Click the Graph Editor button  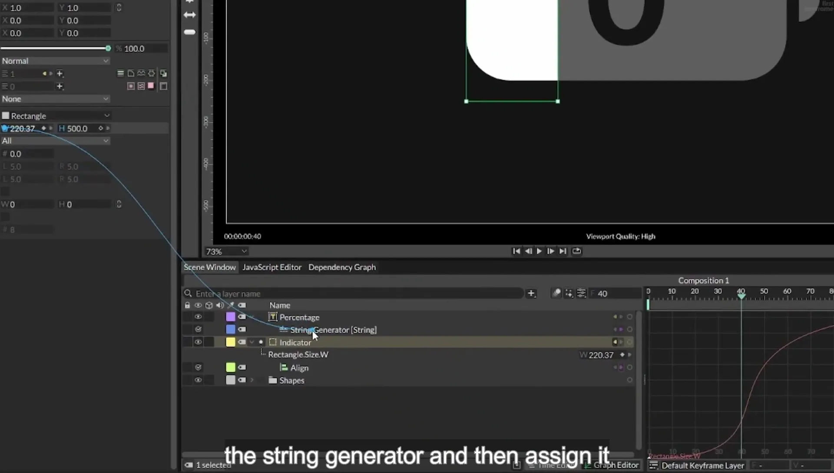[x=612, y=465]
